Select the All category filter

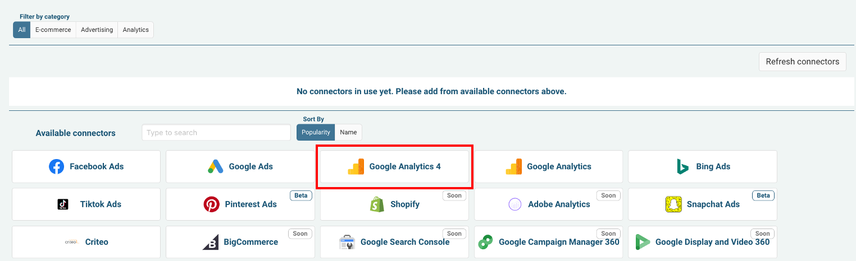[x=21, y=30]
